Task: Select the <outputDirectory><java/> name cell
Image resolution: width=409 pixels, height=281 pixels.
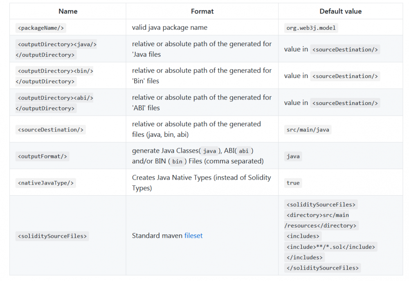Action: (x=56, y=44)
